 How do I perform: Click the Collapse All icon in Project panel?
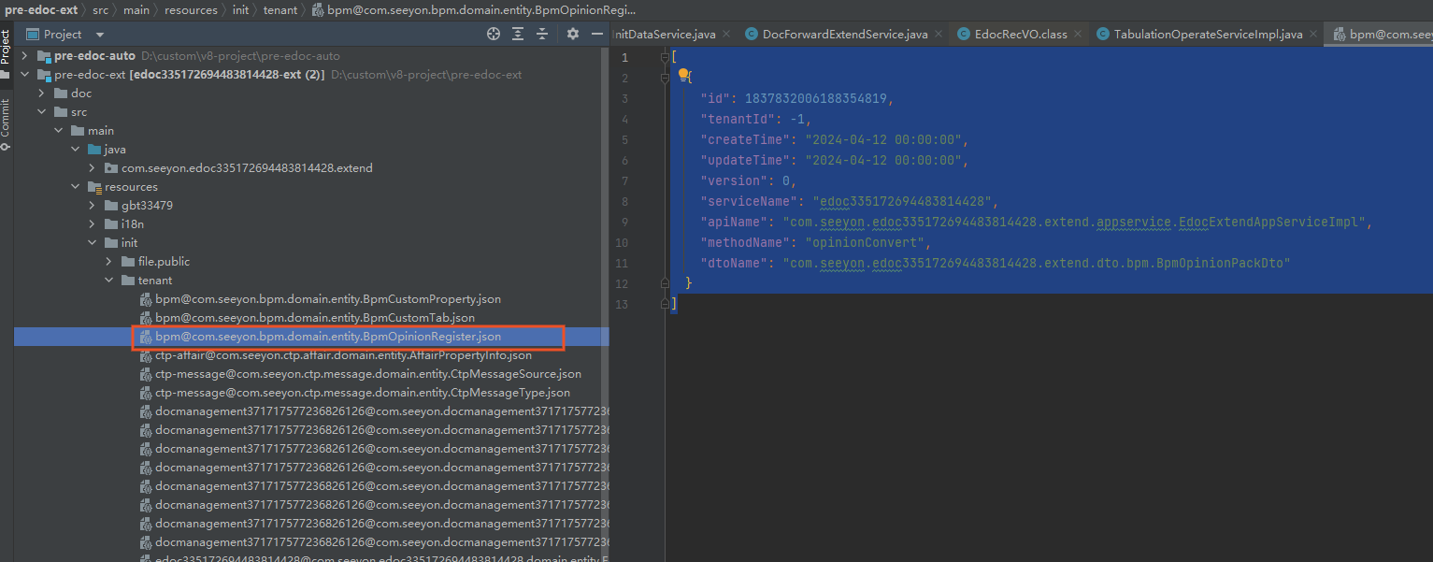[543, 34]
